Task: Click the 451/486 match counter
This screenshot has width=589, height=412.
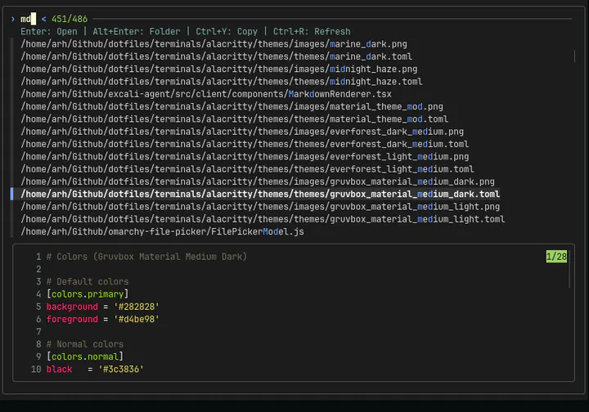Action: (x=70, y=19)
